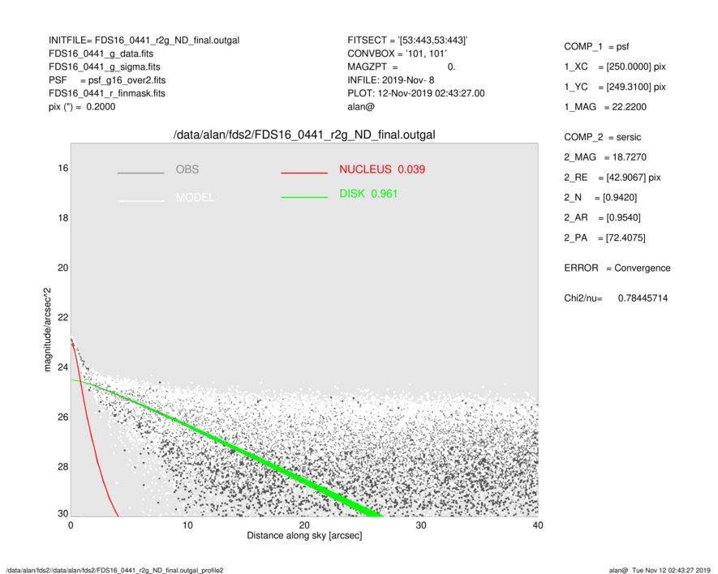Click the 2_N = [0.9420] value

tap(600, 198)
